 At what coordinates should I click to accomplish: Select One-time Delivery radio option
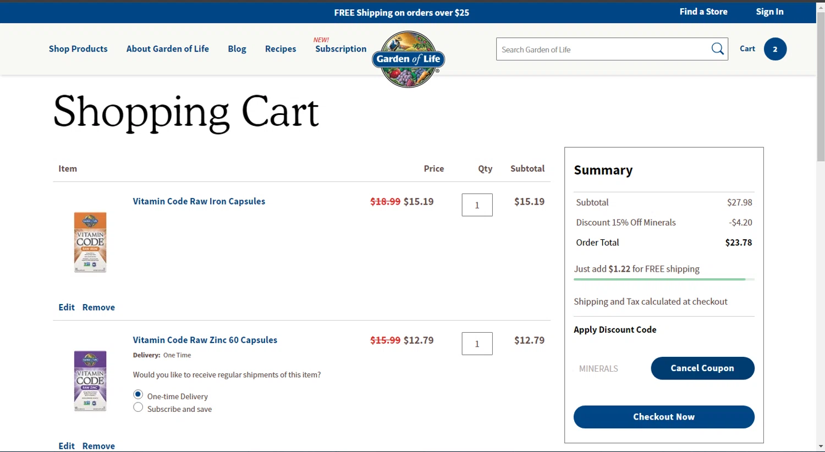(138, 395)
